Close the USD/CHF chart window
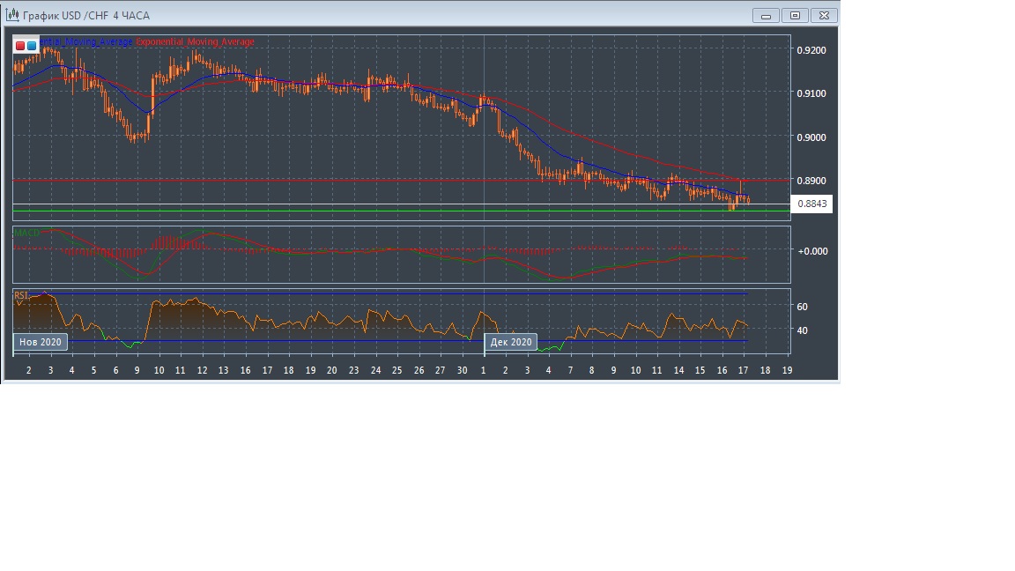 pos(824,15)
